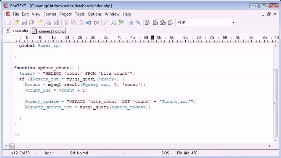Run user command 4
The width and height of the screenshot is (281, 158).
(170, 22)
